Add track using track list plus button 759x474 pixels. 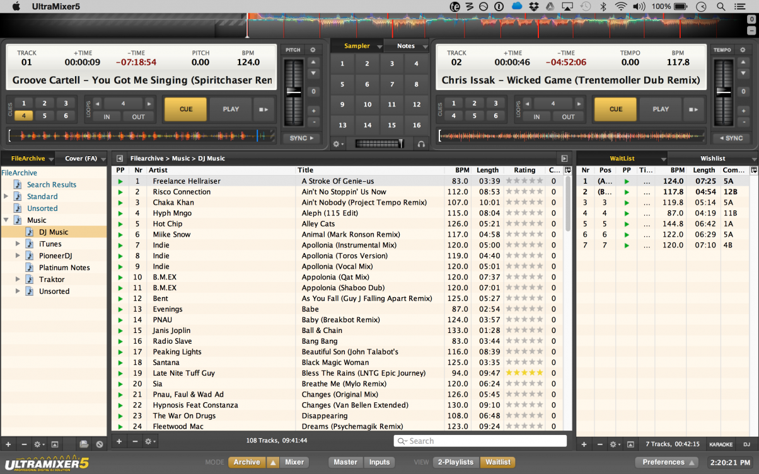(119, 441)
